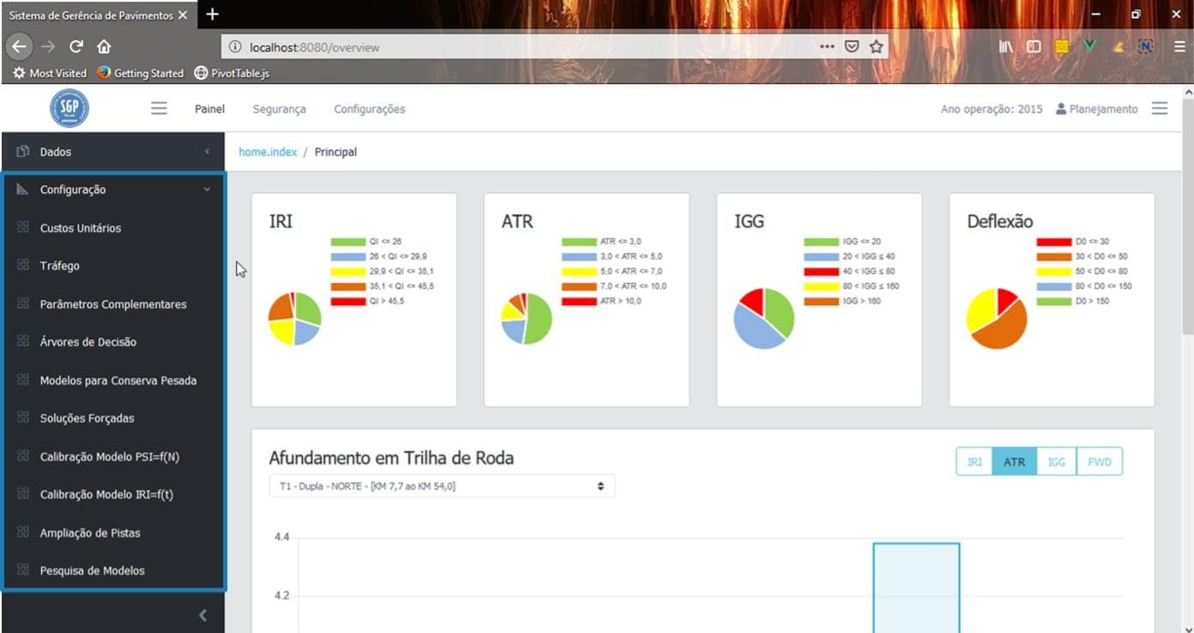Open the Configurações top menu
Screen dimensions: 1194x633
pos(369,109)
